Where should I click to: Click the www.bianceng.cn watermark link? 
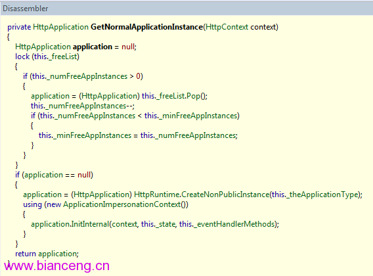pyautogui.click(x=56, y=265)
